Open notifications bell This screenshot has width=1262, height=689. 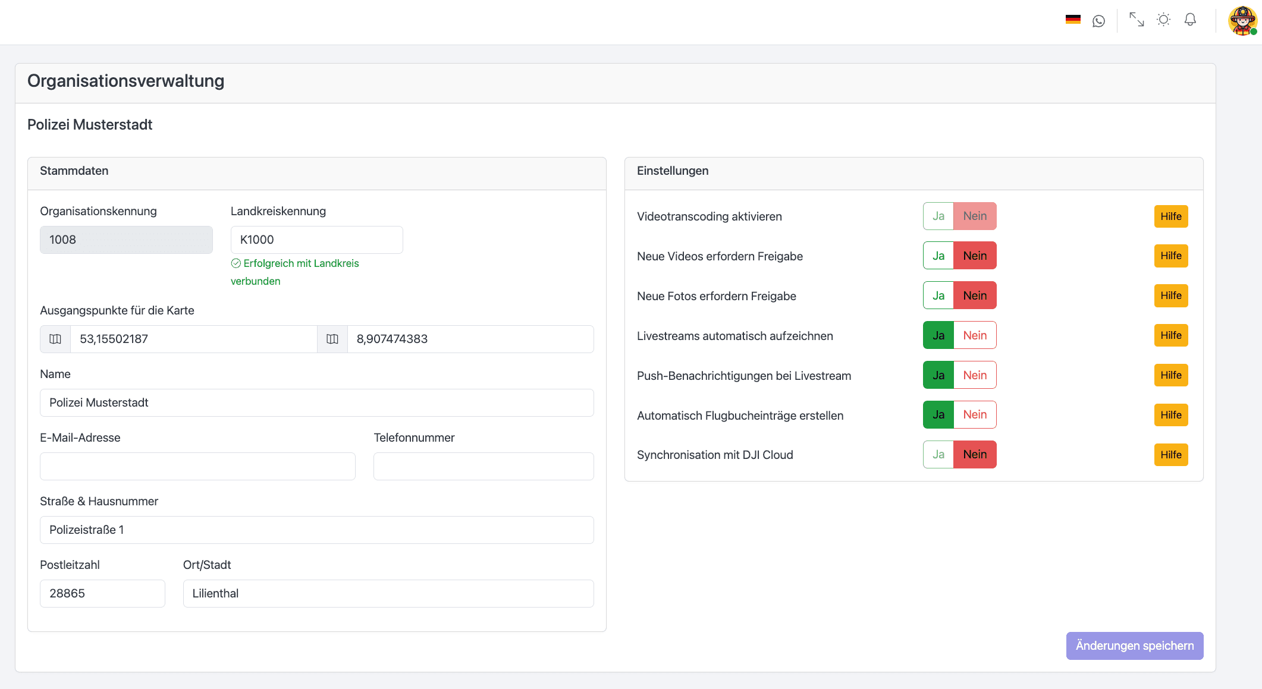click(x=1190, y=20)
